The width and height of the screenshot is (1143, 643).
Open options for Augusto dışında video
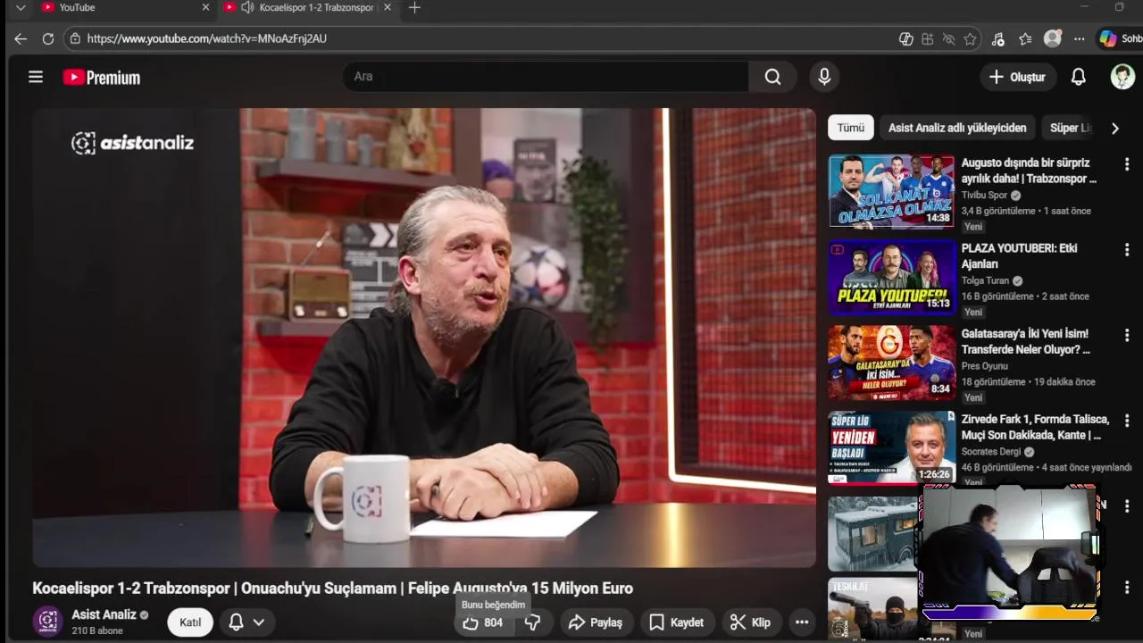pos(1127,164)
